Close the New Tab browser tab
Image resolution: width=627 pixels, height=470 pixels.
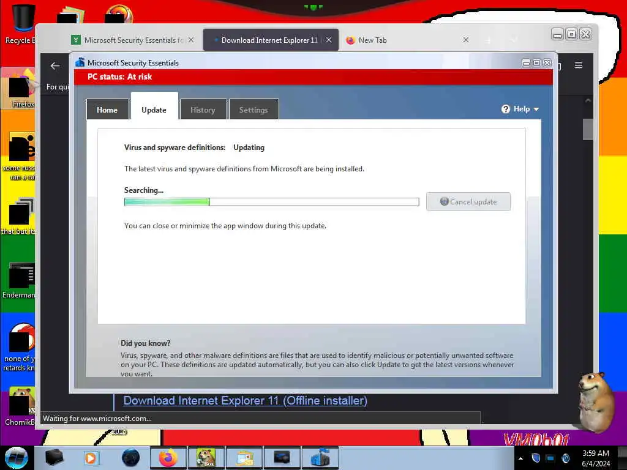click(x=466, y=40)
